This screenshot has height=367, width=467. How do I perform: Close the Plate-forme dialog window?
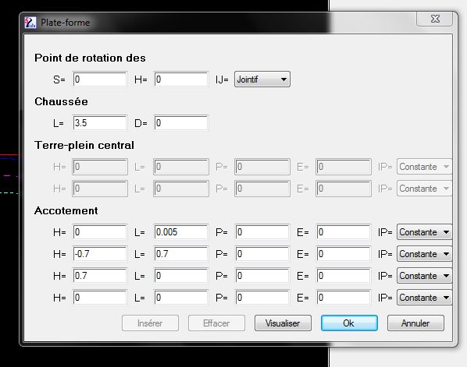tap(435, 19)
